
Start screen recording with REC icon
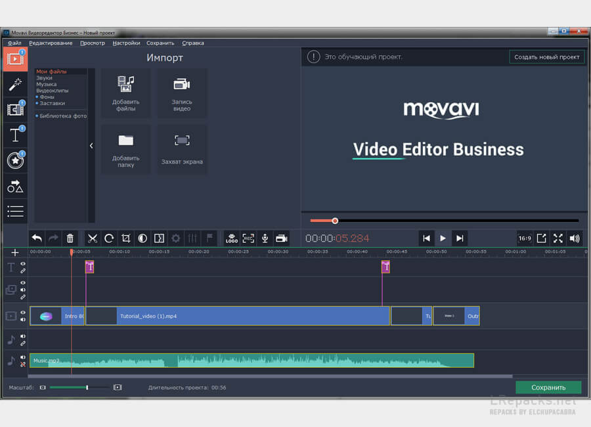pos(248,238)
